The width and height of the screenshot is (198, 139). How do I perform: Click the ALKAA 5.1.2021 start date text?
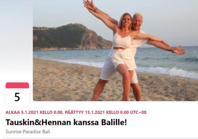(x=22, y=112)
